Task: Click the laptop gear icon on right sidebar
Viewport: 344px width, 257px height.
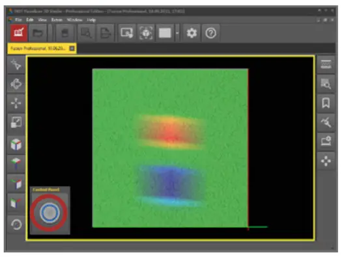Action: coord(326,141)
